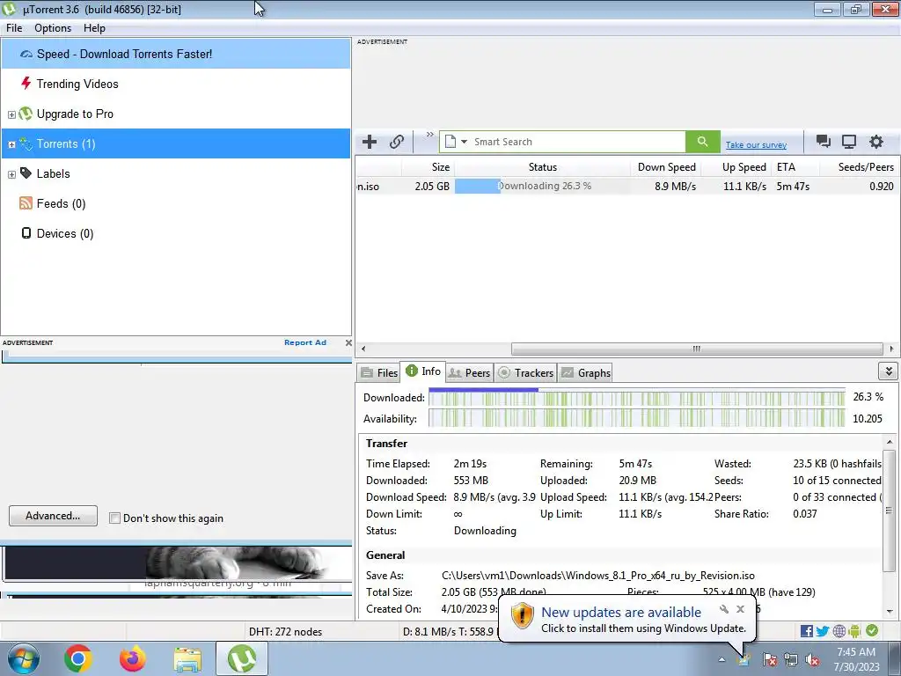Select Speed - Download Torrents Faster item

point(176,54)
